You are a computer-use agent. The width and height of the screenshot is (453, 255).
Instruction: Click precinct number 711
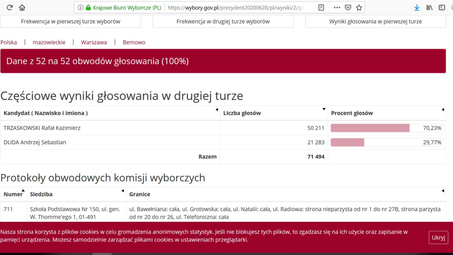point(8,209)
